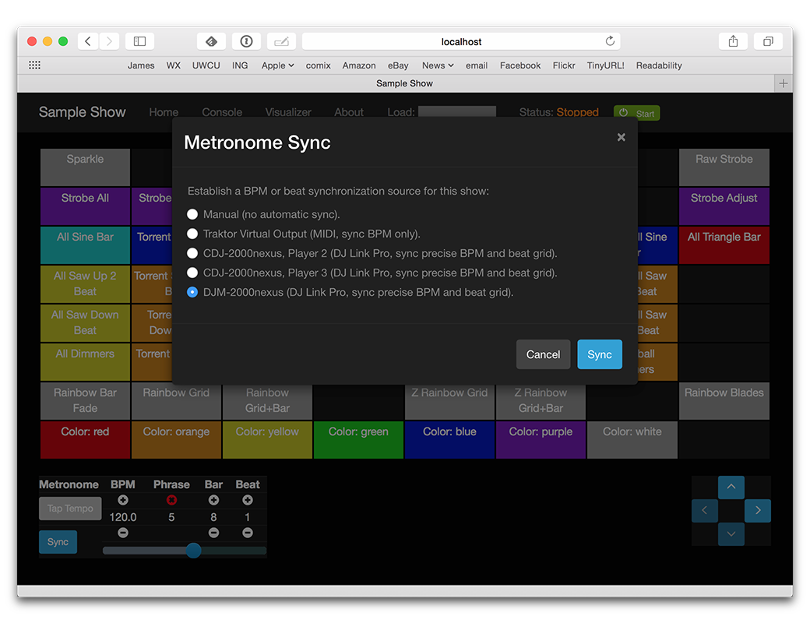Trigger the Raw Strobe cue
This screenshot has height=623, width=810.
(x=724, y=167)
